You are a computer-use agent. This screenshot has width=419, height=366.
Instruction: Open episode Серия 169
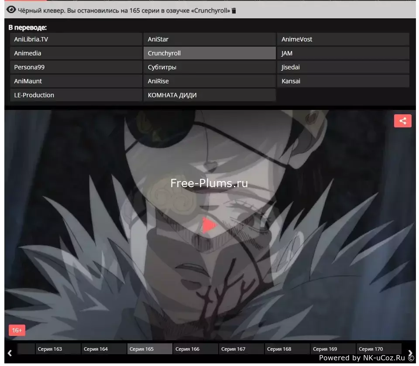coord(333,349)
